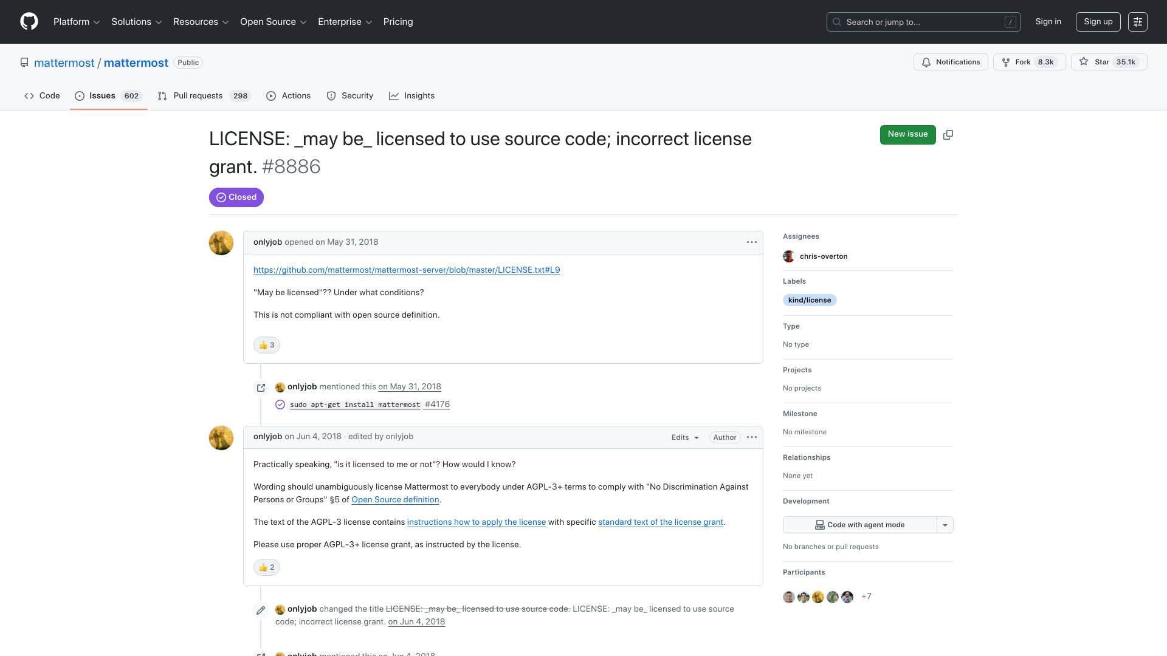Expand the Platform menu
Screen dimensions: 1167x656
(x=77, y=22)
